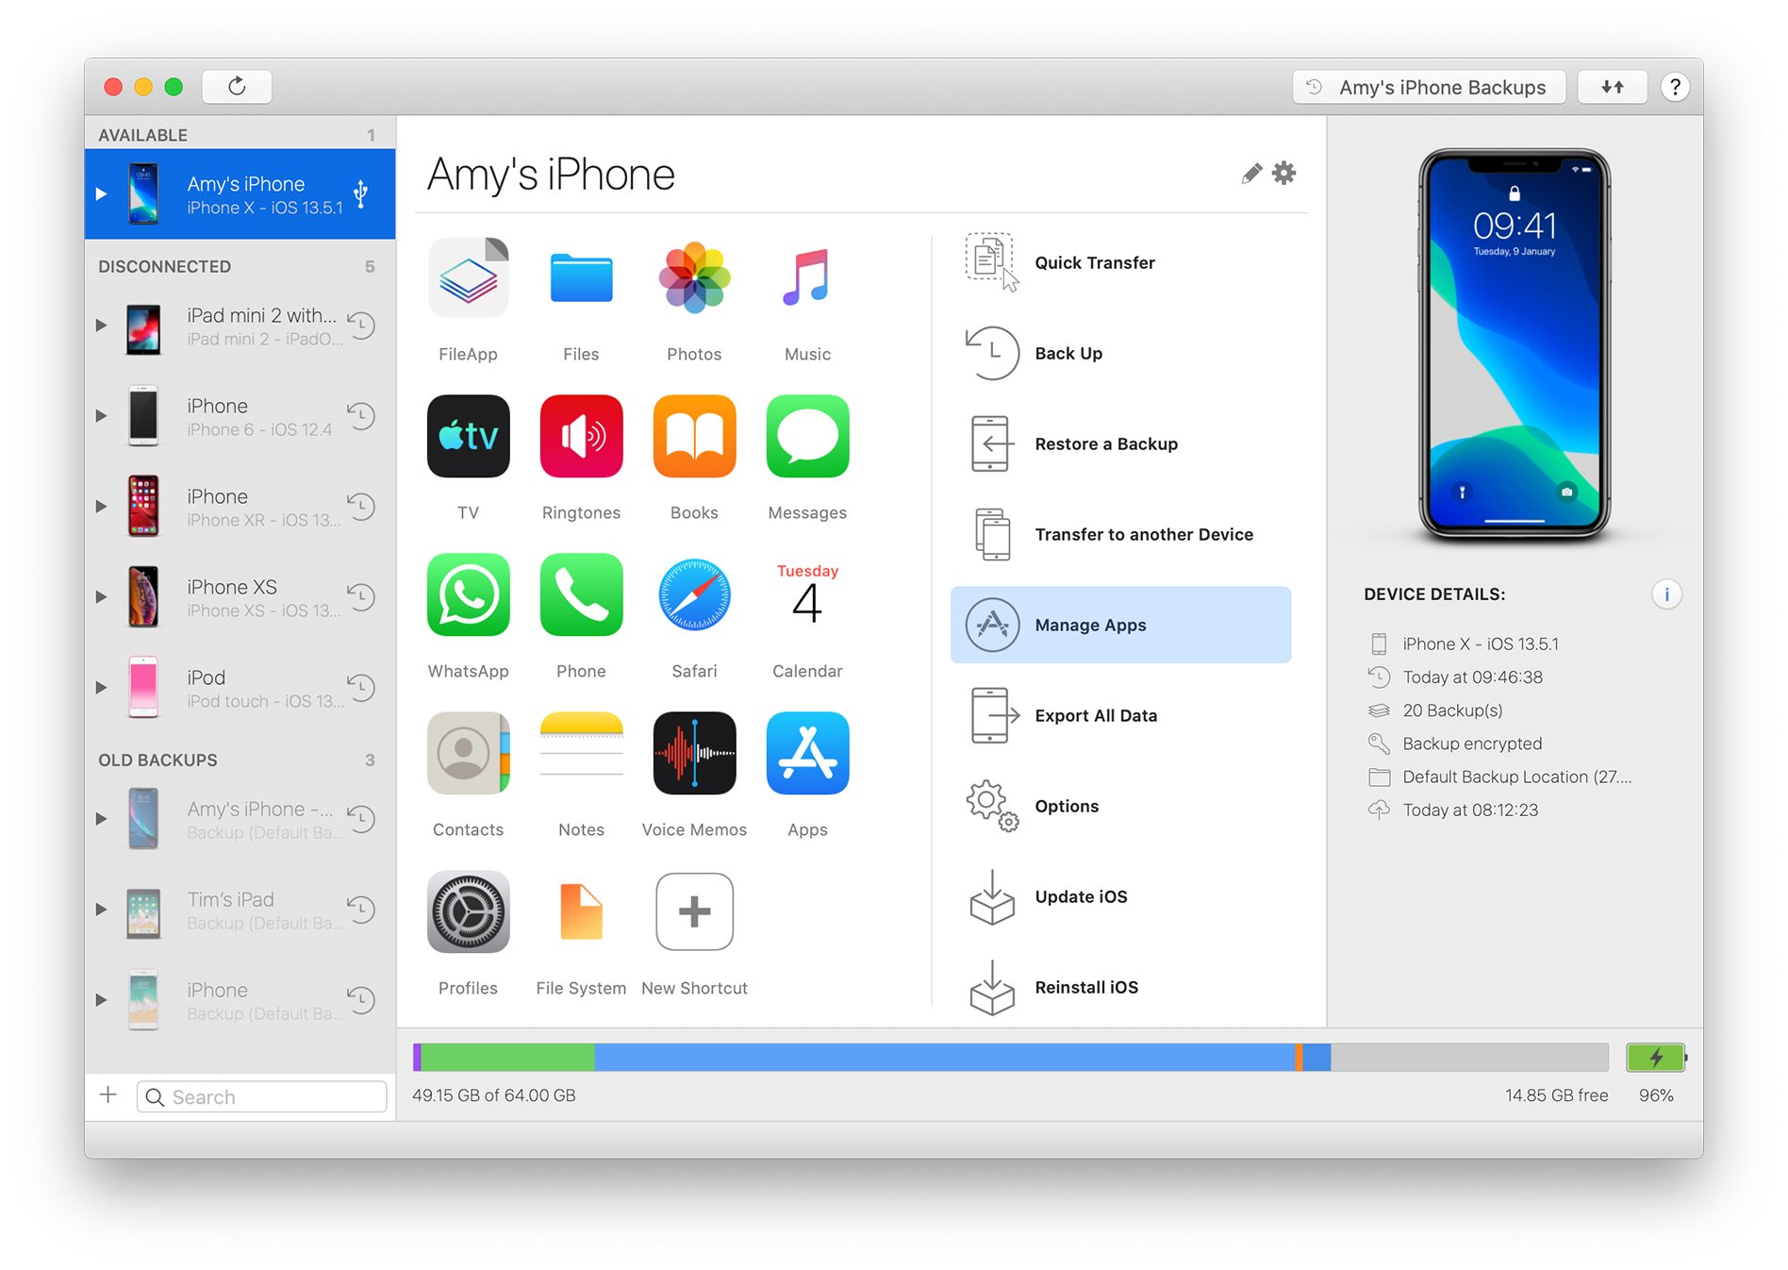Click backup history icon for iPhone XS

click(361, 596)
